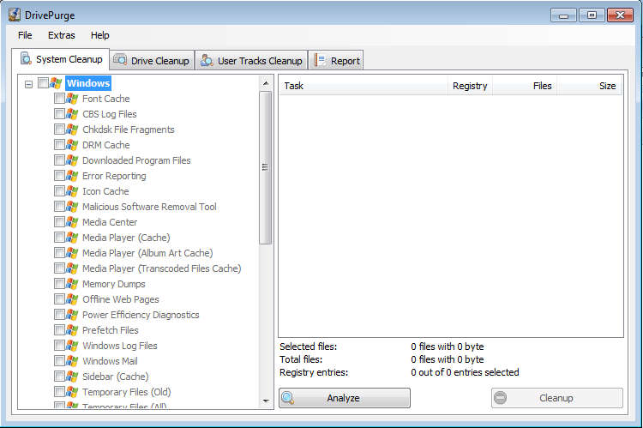Enable the Icon Cache checkbox
Viewport: 643px width, 428px height.
(x=59, y=190)
